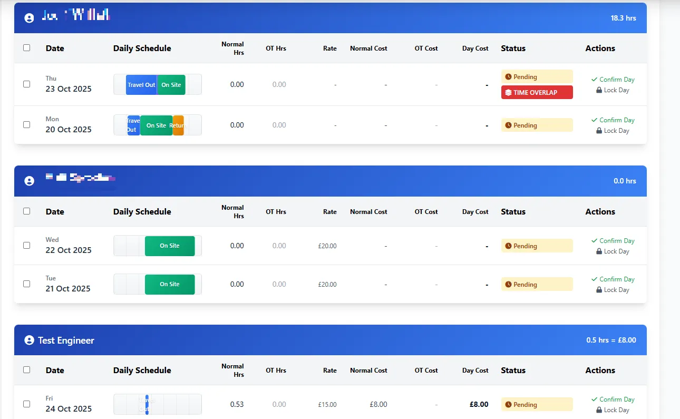Click the padlock icon on 21 Oct Lock Day

(x=599, y=290)
